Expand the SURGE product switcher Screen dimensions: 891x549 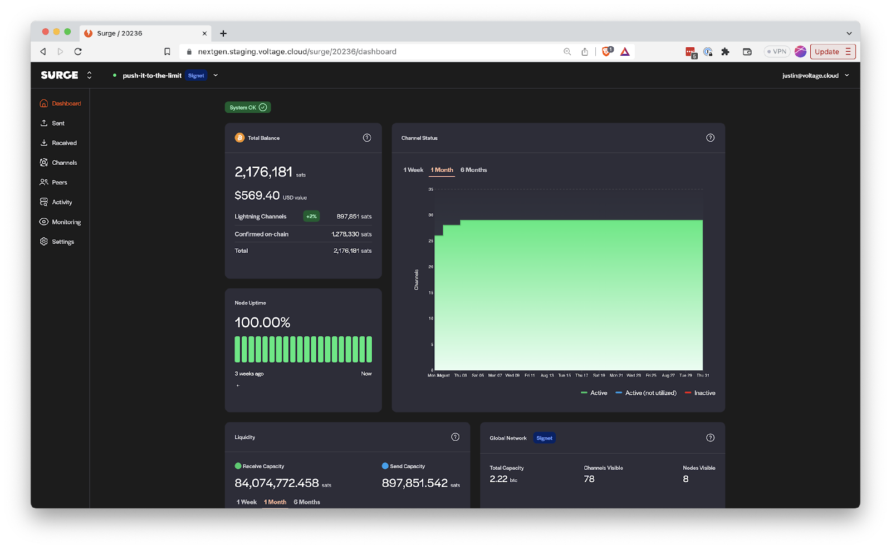(89, 75)
